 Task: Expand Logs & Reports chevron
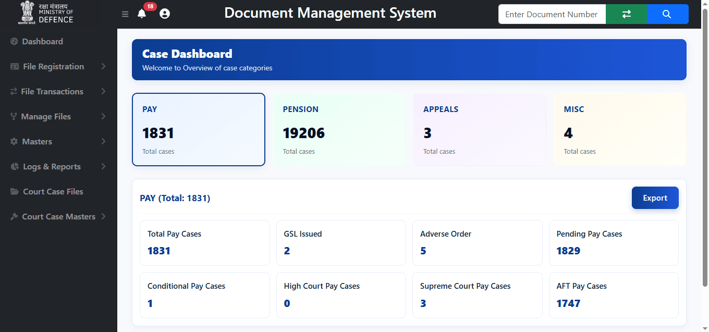click(103, 166)
